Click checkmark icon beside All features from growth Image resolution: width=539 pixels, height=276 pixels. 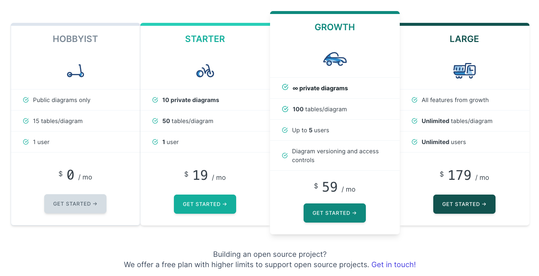point(414,100)
